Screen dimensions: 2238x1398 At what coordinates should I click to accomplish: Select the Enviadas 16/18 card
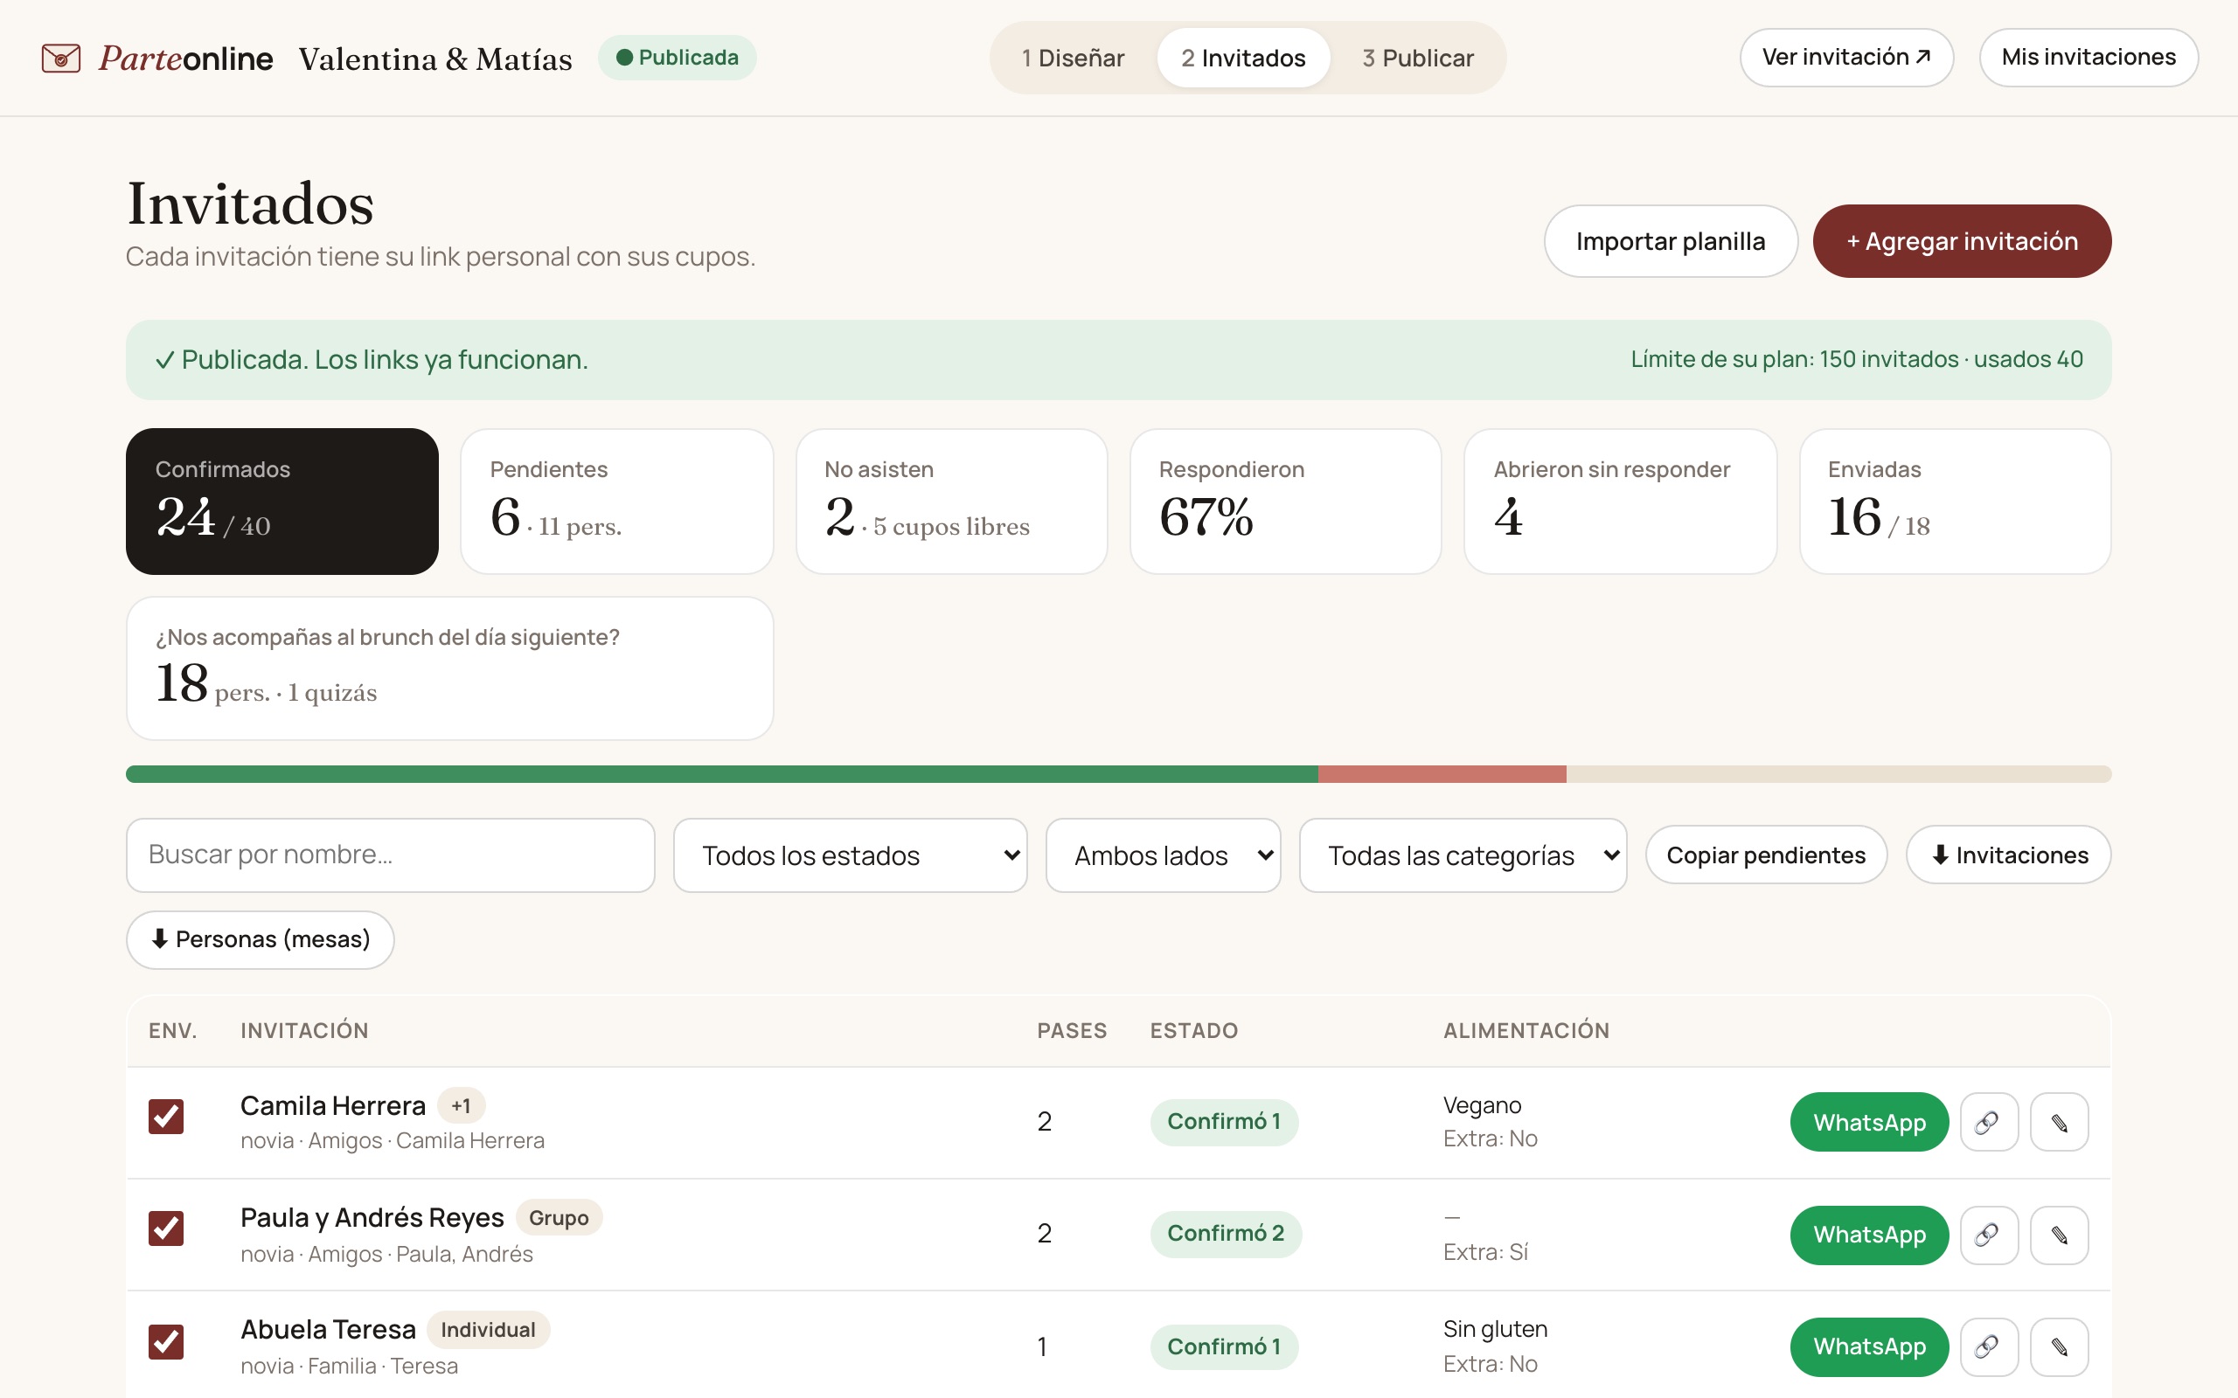[x=1955, y=502]
